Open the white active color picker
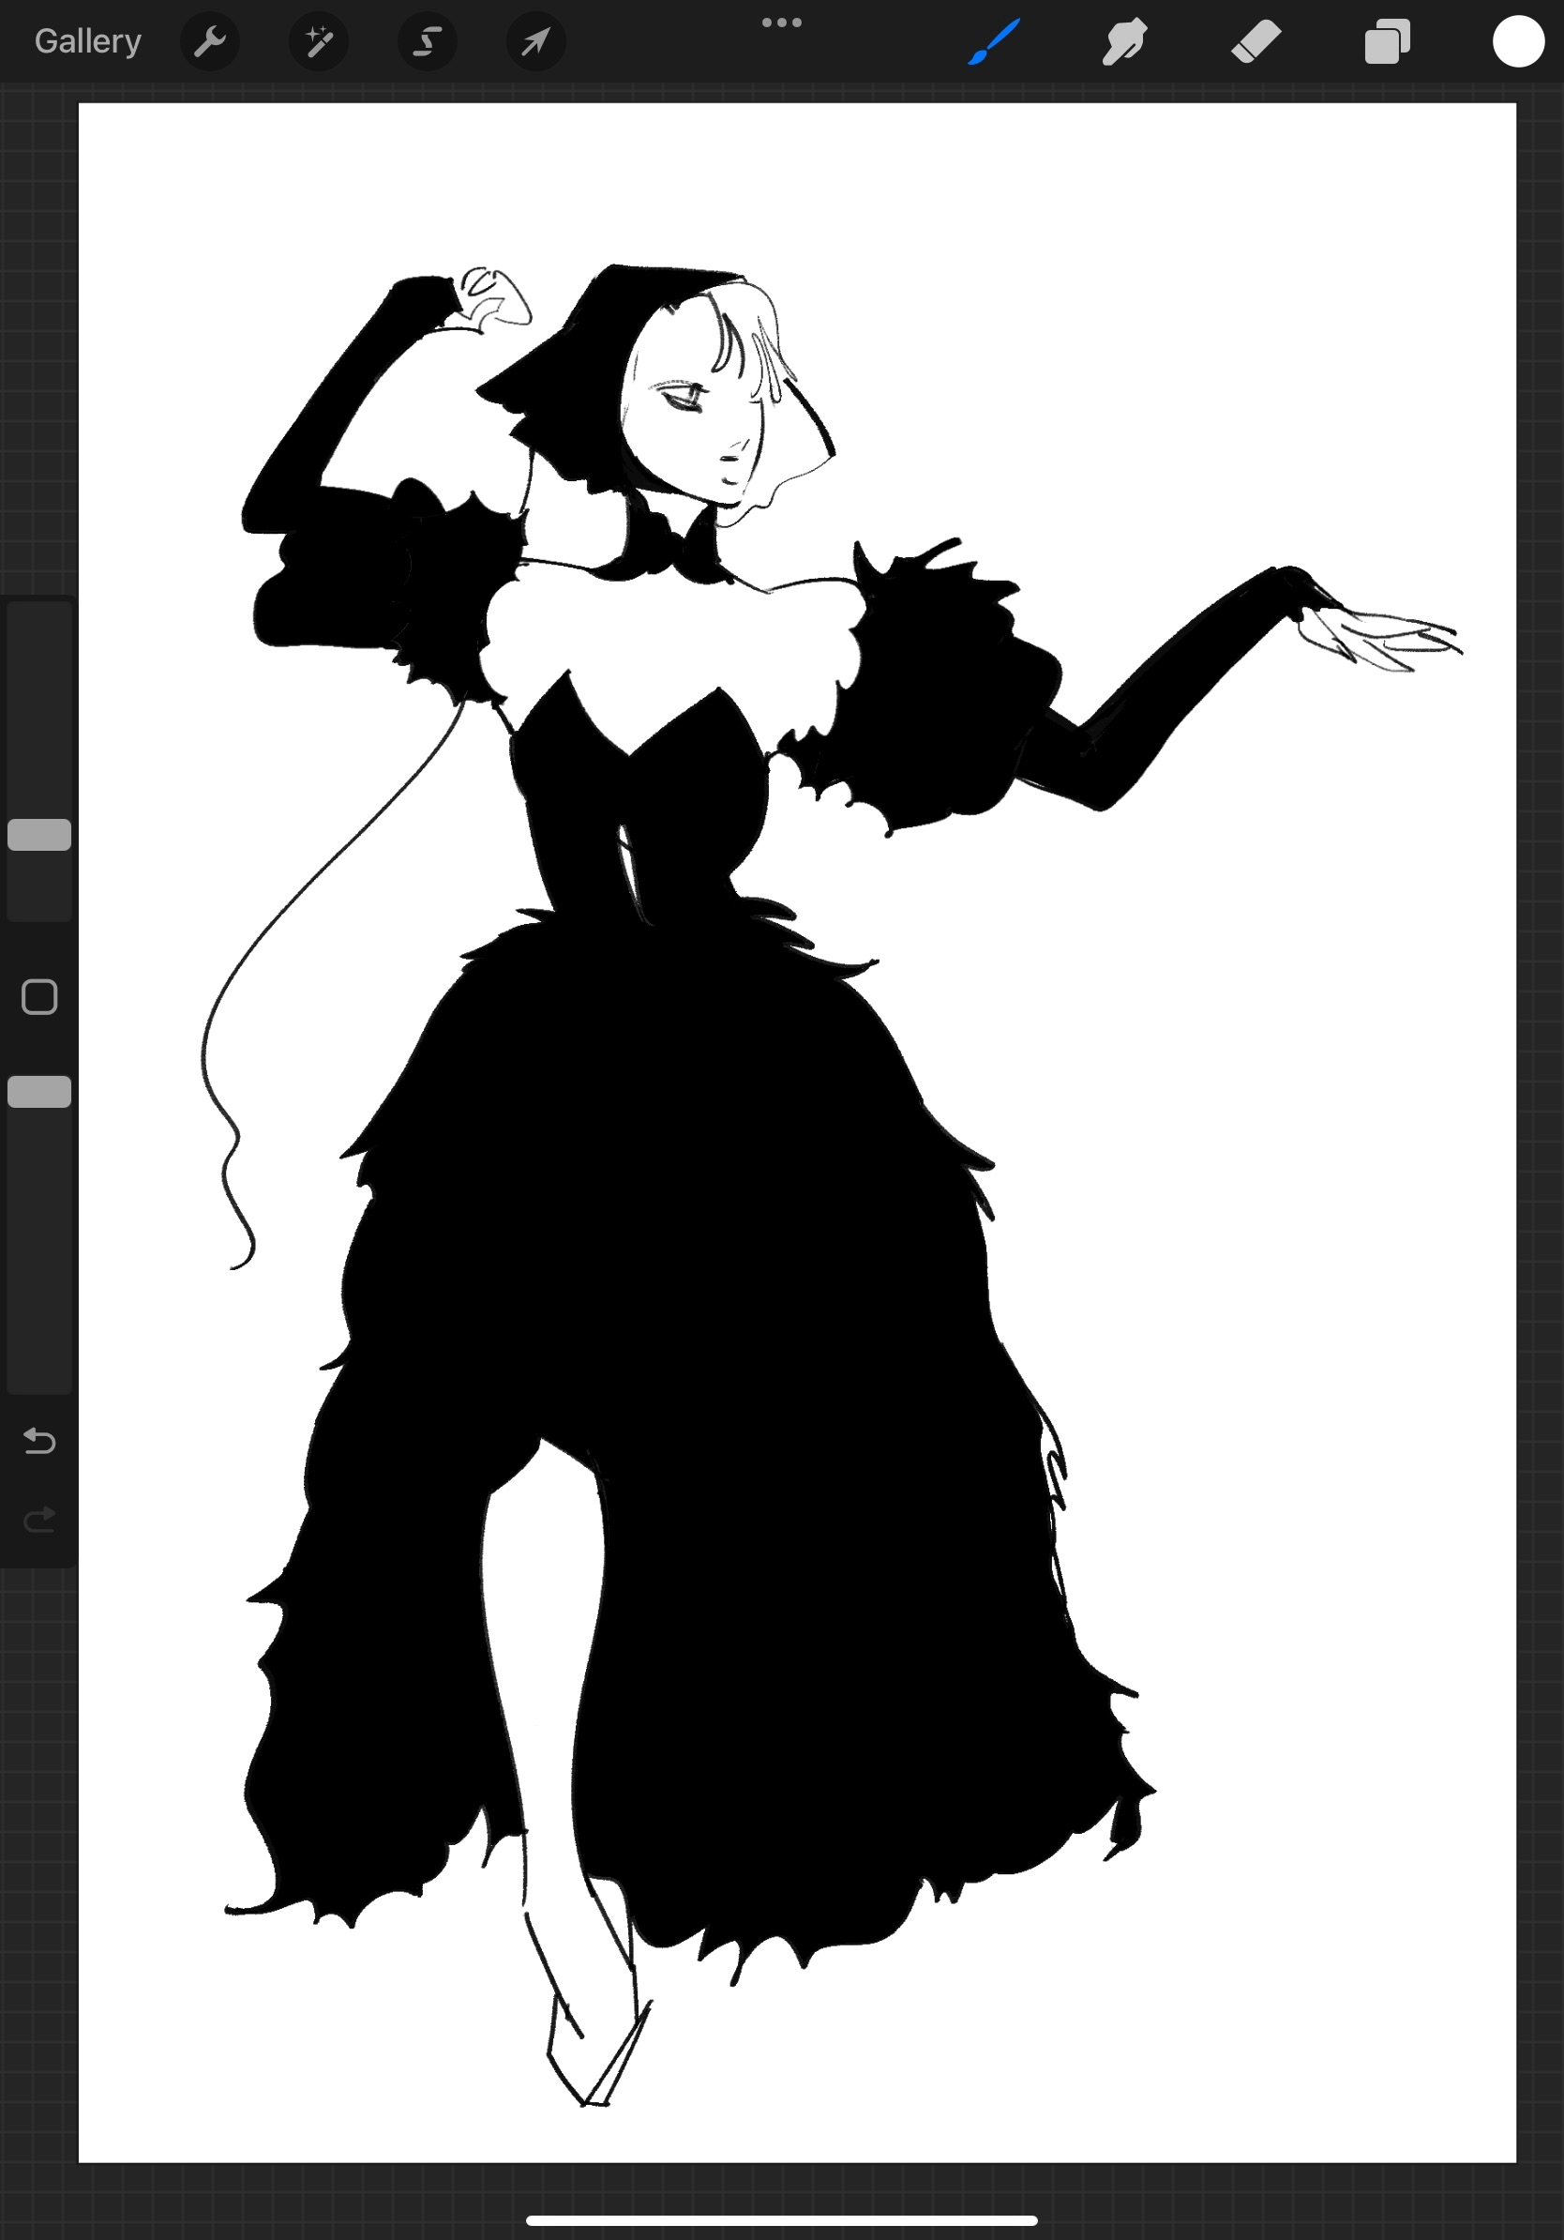This screenshot has height=2240, width=1564. (1518, 42)
